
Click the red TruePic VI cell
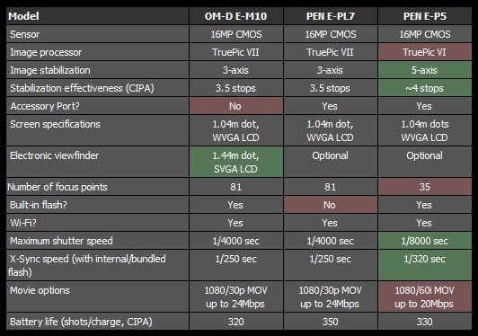(425, 52)
